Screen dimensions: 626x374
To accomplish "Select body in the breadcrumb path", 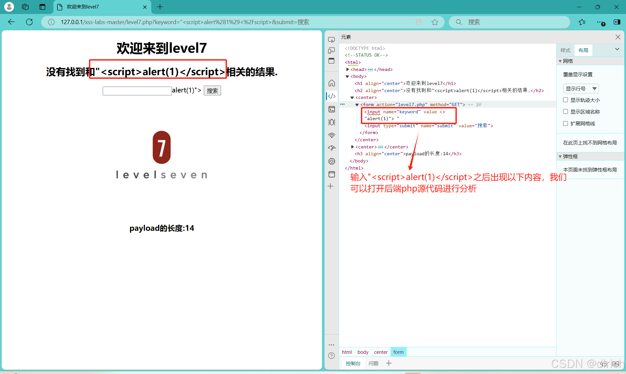I will (x=363, y=352).
